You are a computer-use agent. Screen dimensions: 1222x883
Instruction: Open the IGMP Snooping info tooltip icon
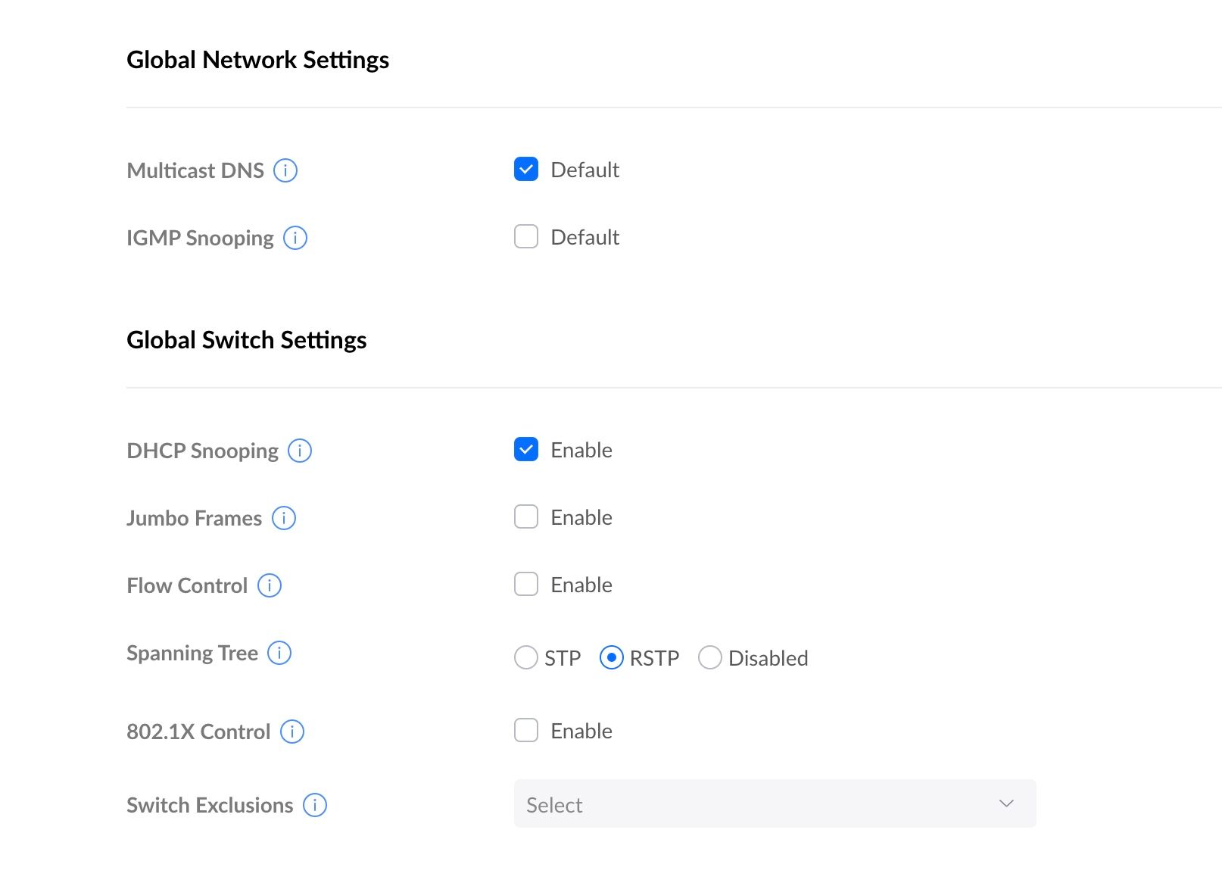[x=295, y=238]
